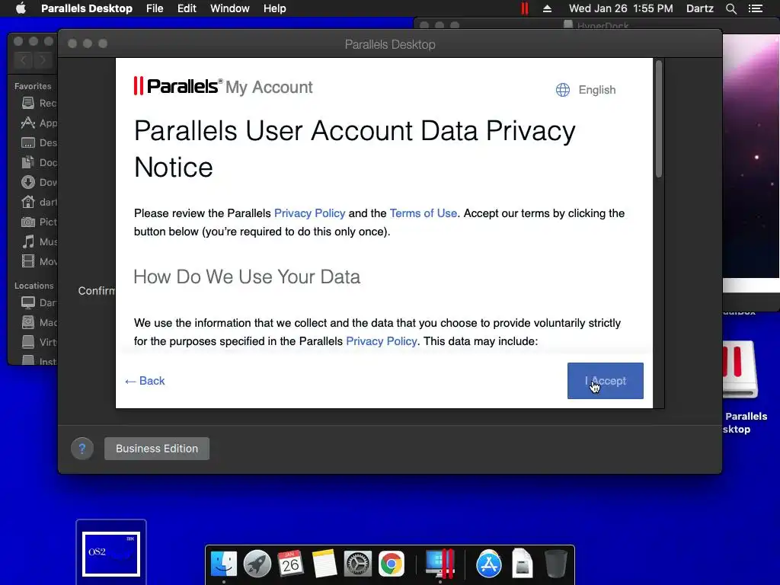780x585 pixels.
Task: Click the Finder window back arrow
Action: tap(24, 60)
